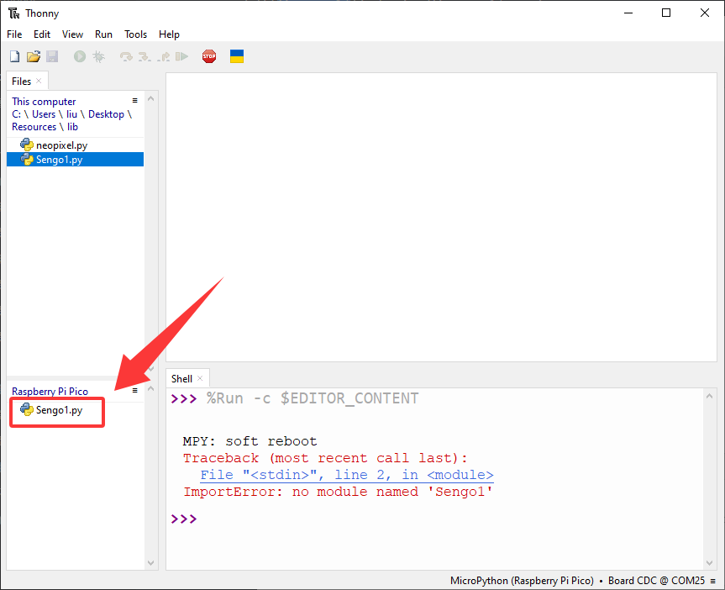Create a new file with toolbar icon
Image resolution: width=725 pixels, height=590 pixels.
point(15,56)
